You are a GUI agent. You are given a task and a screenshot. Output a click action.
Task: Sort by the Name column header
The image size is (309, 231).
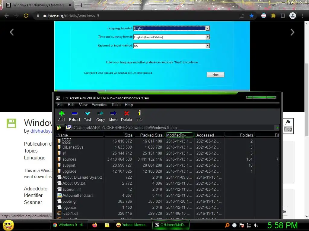80,135
